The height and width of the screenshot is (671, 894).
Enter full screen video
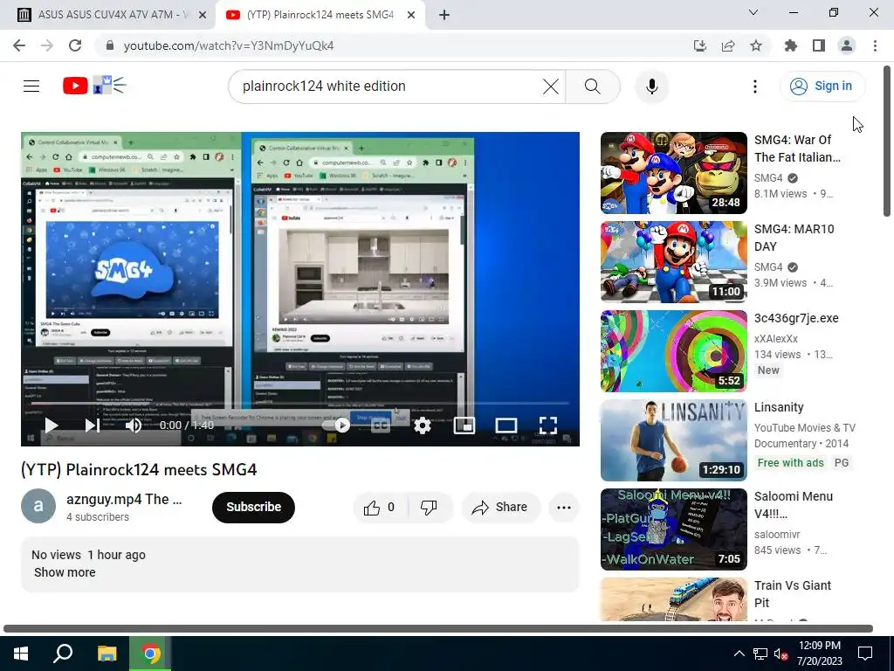[548, 425]
